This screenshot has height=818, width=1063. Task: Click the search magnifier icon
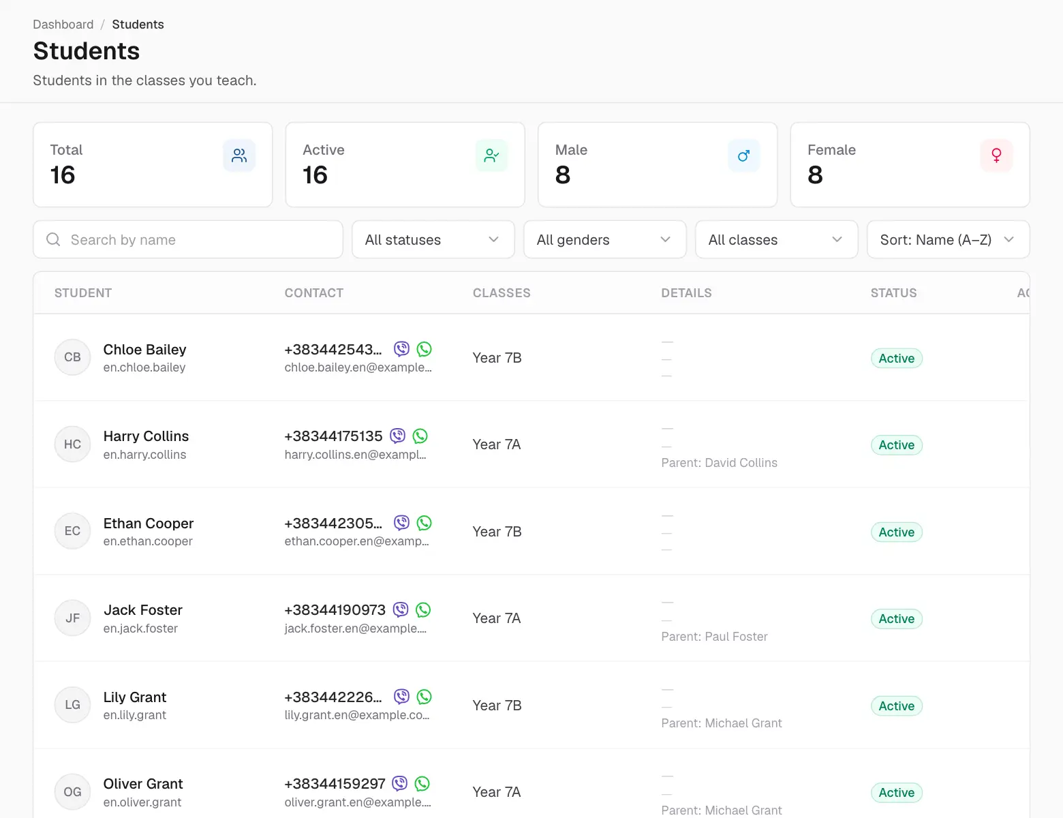[x=53, y=239]
